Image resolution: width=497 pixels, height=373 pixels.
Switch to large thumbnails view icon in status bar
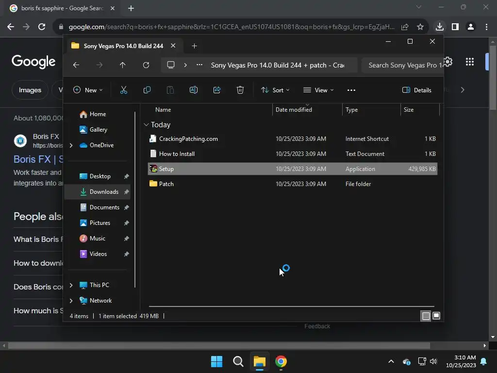[436, 316]
